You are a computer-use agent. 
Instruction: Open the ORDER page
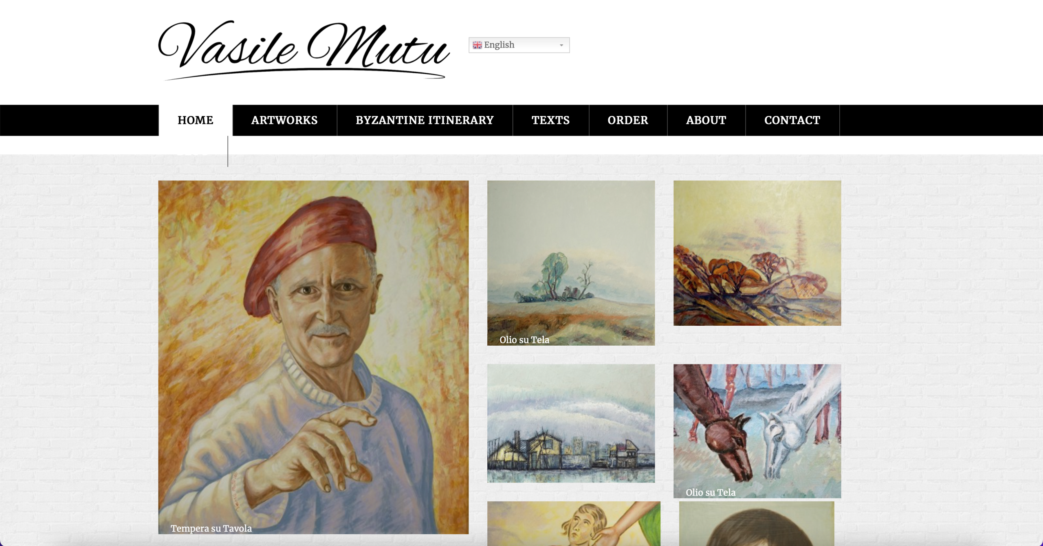[628, 120]
